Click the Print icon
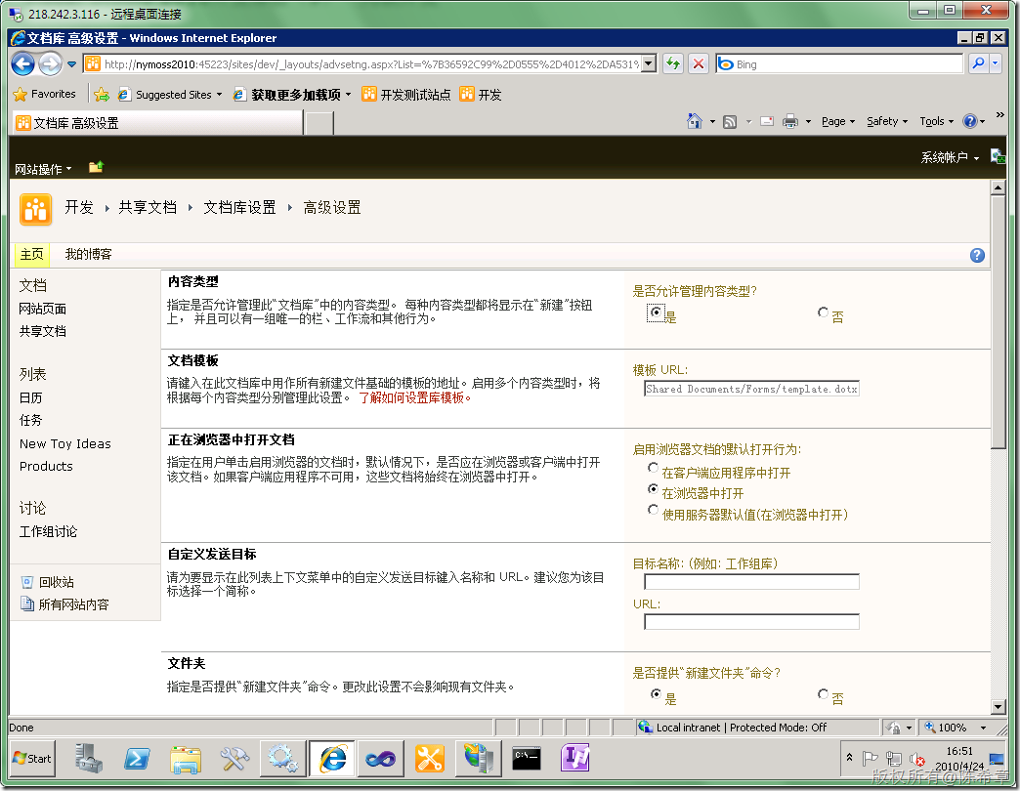 (x=790, y=121)
